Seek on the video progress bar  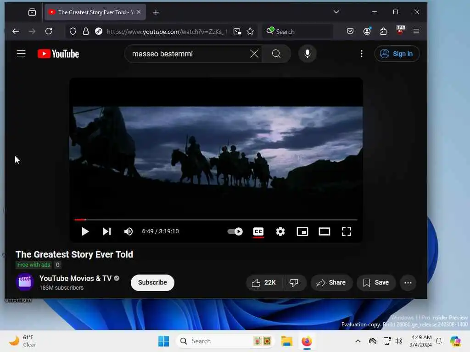coord(216,220)
